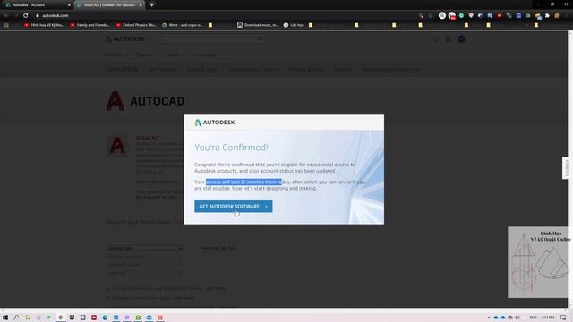Click the Autodesk logo in the page header

click(125, 39)
